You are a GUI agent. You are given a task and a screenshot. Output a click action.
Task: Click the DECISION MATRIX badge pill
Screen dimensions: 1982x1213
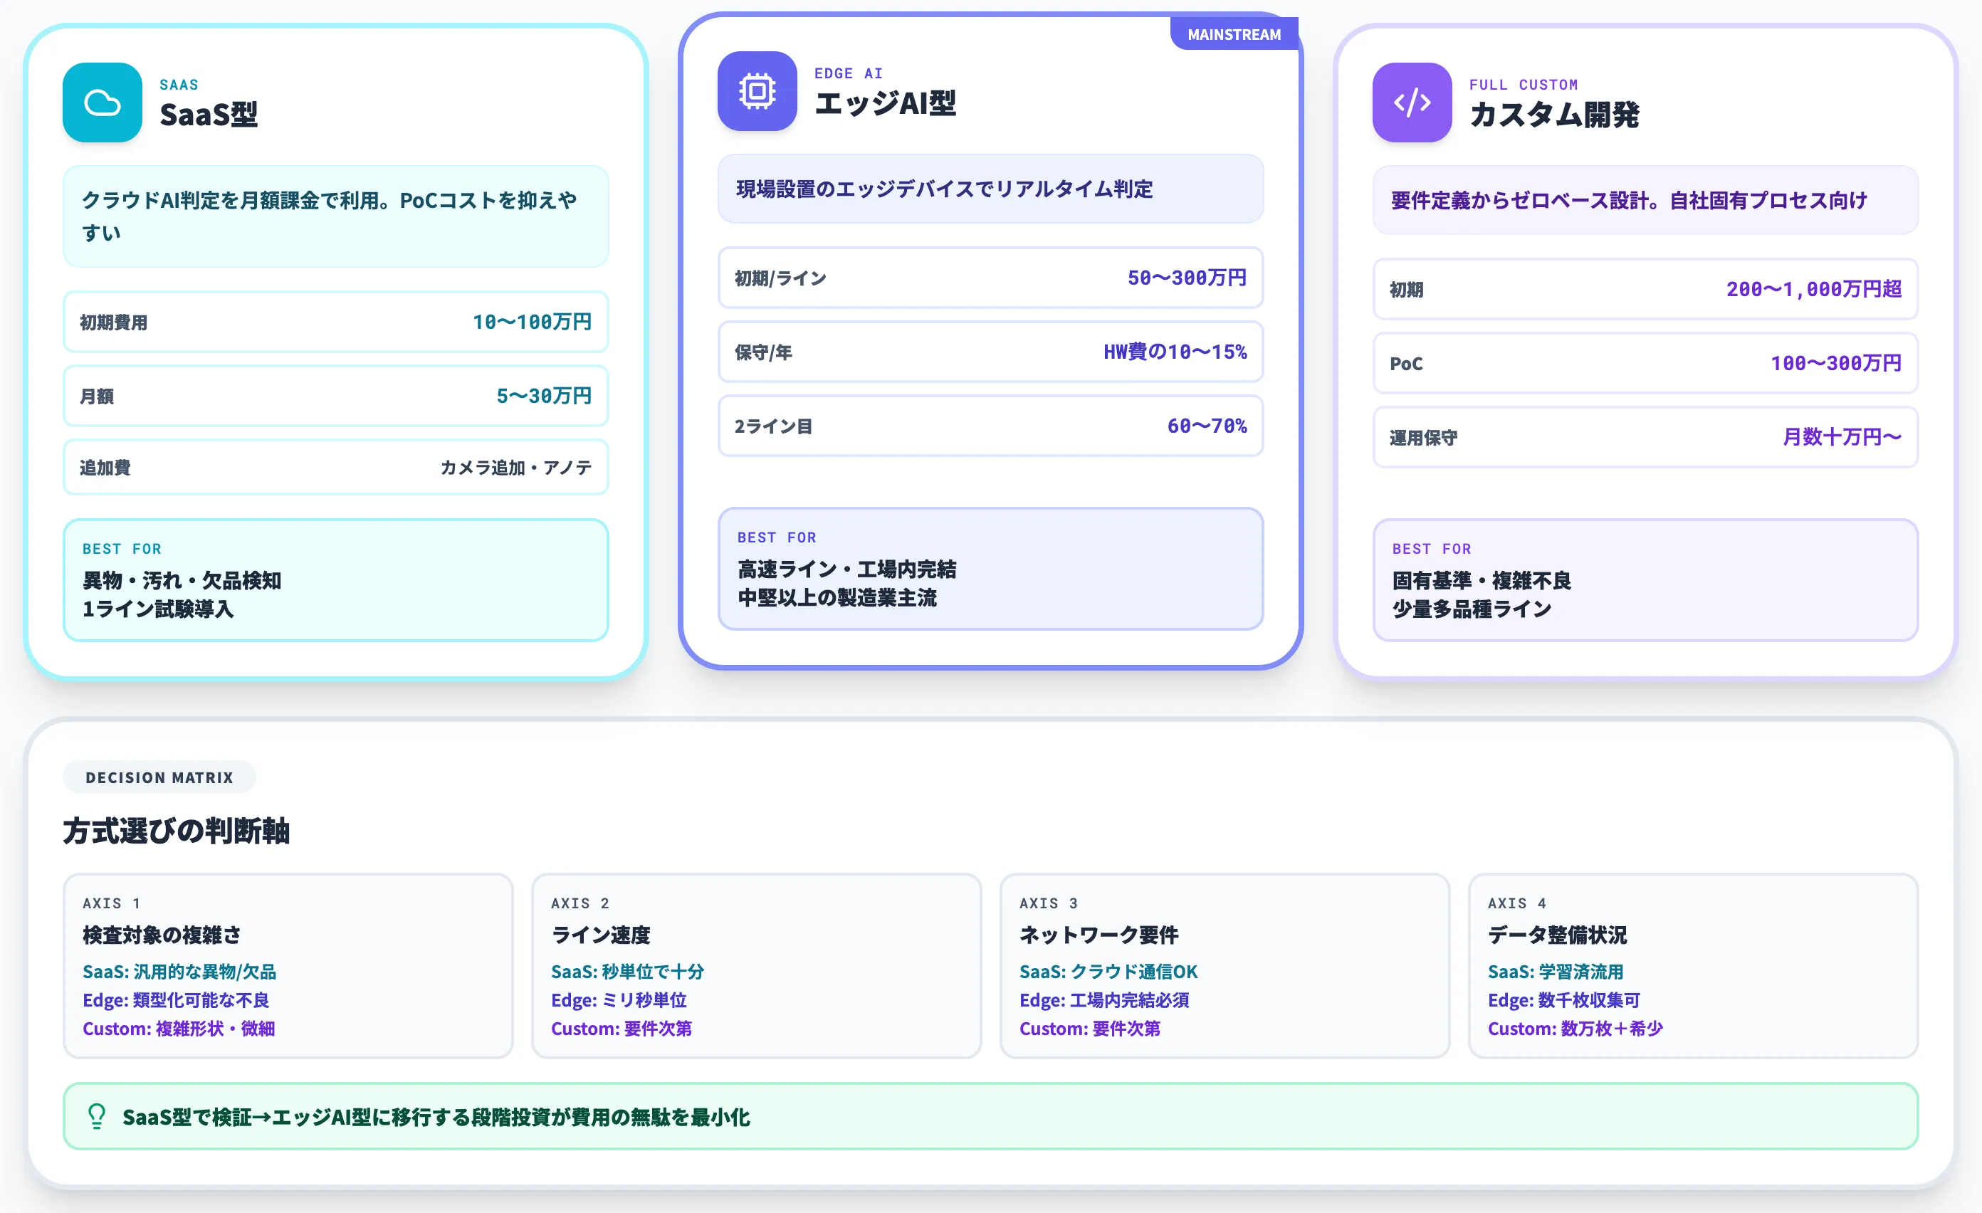coord(159,777)
